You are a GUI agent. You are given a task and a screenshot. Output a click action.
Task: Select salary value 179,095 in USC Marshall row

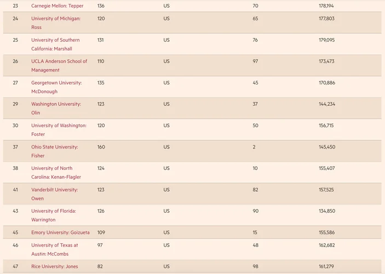pos(327,40)
